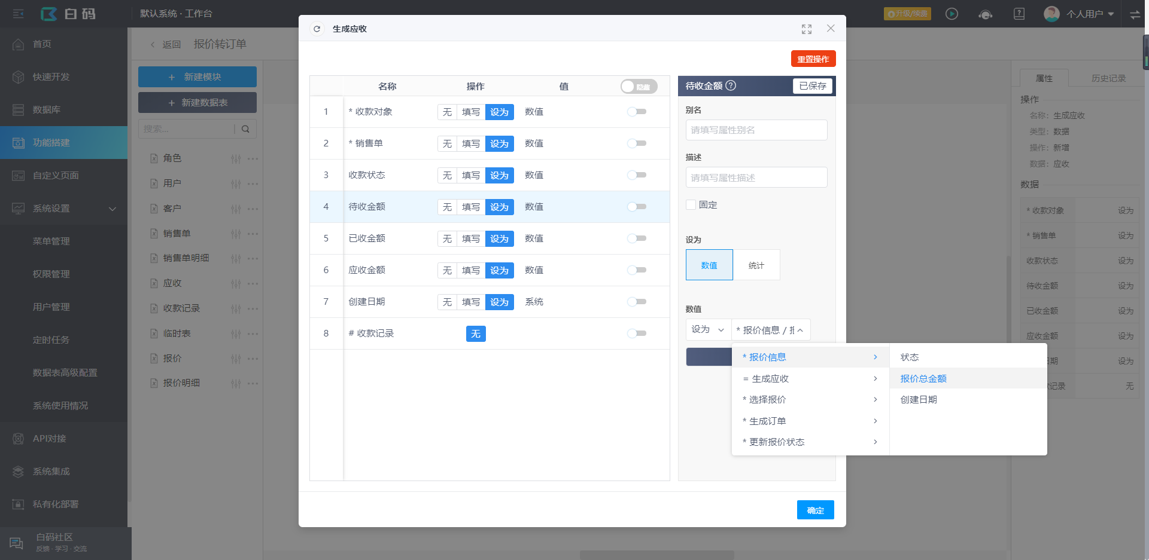Open settings sliders icon for 报价明细
The image size is (1149, 560).
click(x=236, y=384)
